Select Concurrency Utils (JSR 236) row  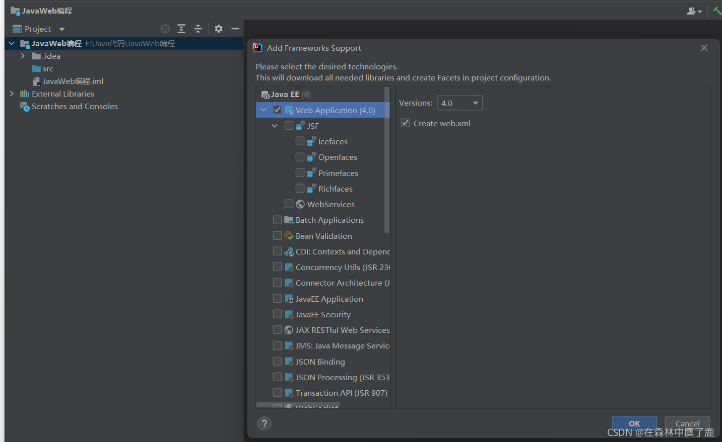(x=323, y=267)
